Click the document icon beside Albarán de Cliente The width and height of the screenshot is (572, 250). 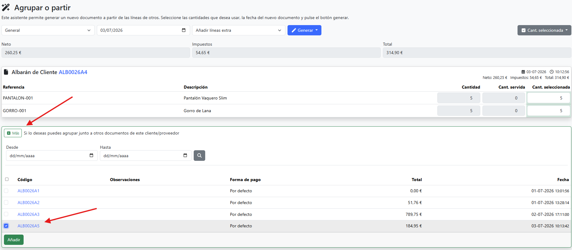pyautogui.click(x=6, y=72)
